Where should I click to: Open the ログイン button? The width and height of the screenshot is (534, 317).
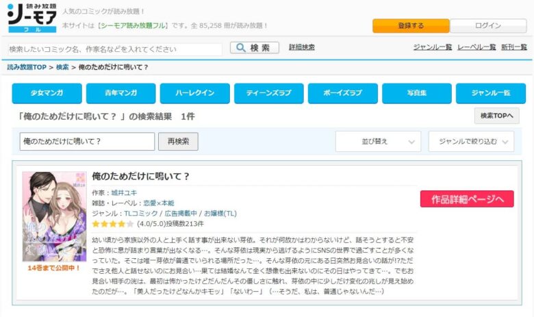[488, 26]
